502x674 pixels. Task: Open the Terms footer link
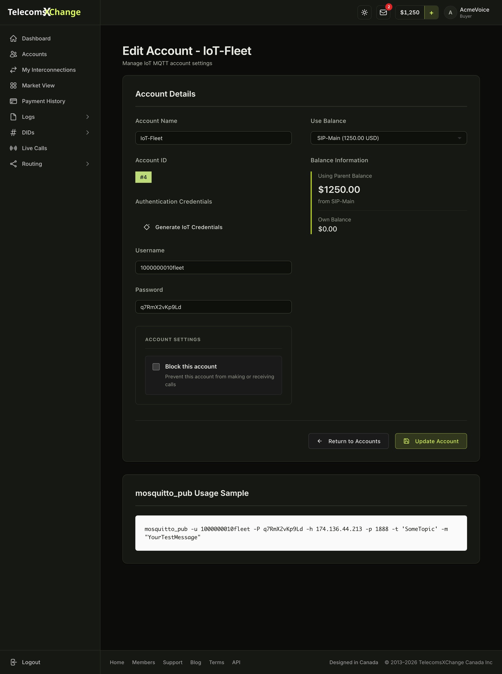tap(216, 662)
